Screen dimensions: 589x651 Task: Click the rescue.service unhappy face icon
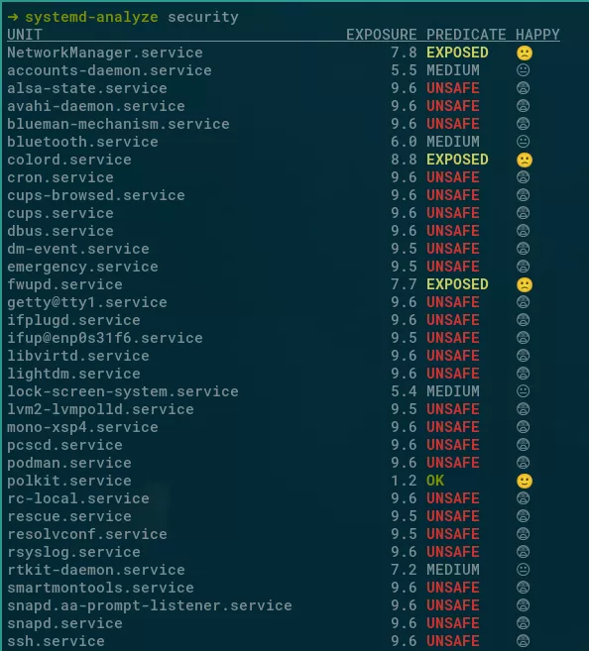(523, 516)
